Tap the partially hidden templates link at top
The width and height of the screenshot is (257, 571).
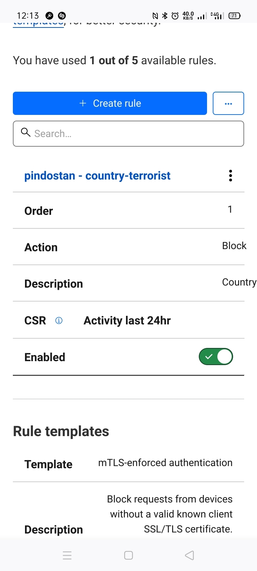[39, 24]
